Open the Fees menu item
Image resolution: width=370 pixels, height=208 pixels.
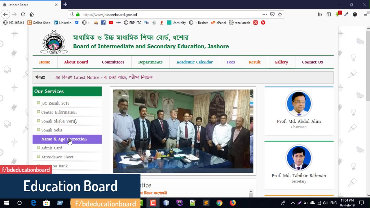coord(231,62)
